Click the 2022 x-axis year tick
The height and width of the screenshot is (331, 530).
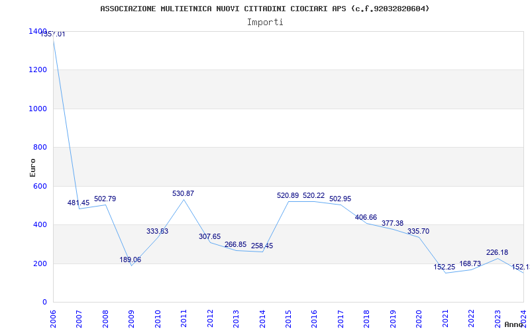[x=471, y=318]
